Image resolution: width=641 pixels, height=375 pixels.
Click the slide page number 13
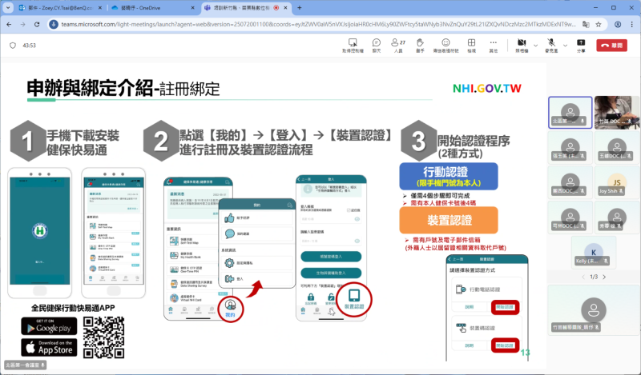coord(526,353)
